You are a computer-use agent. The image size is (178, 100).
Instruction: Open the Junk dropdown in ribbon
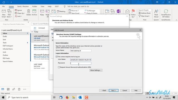click(x=18, y=16)
